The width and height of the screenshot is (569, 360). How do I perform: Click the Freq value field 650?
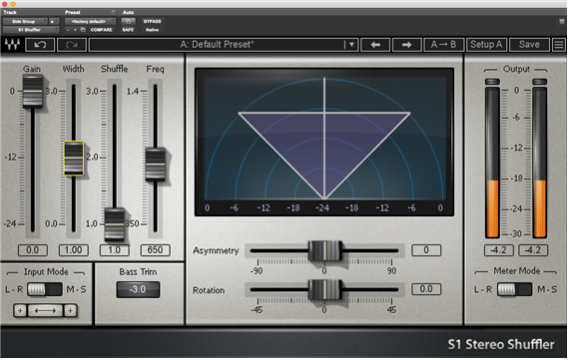[156, 250]
